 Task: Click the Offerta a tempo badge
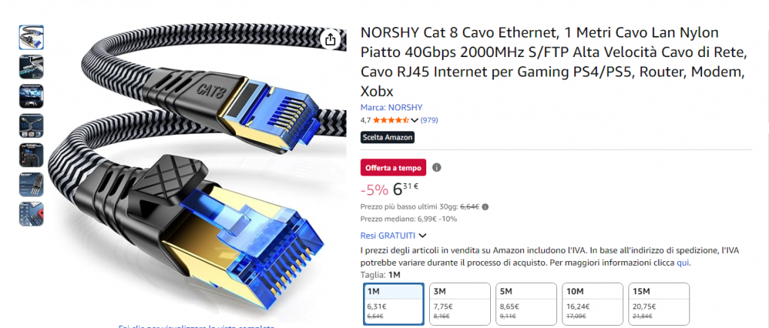tap(393, 167)
